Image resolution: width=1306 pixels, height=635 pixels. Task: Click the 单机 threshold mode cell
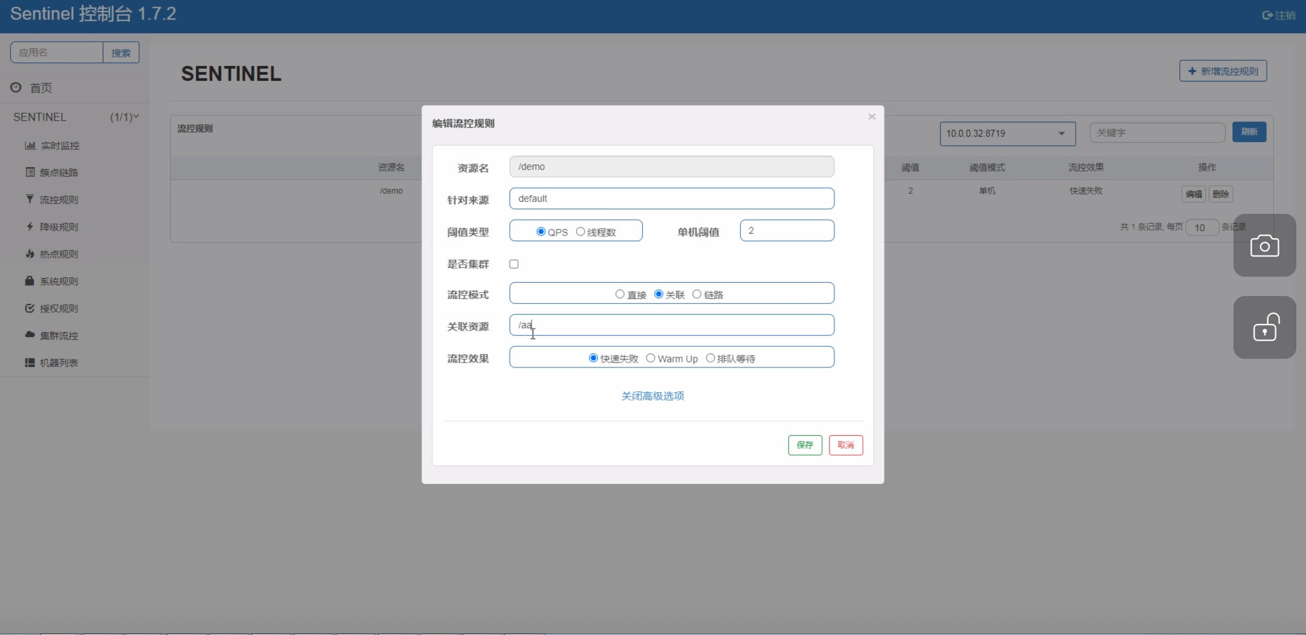pos(987,191)
